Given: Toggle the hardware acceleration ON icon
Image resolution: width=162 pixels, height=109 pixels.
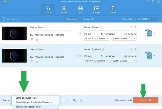Looking at the screenshot, I should (75, 100).
